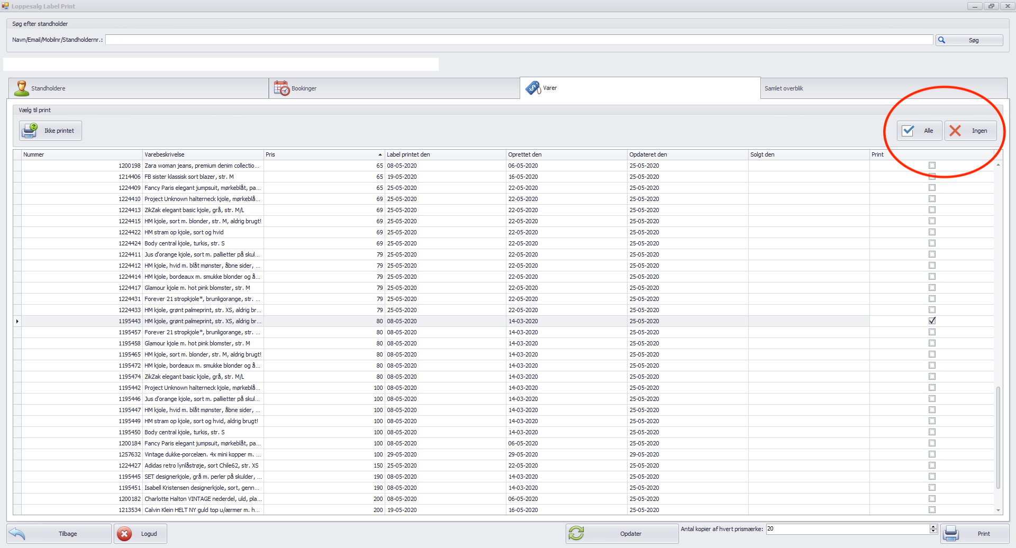Sort by the Label printet den header
This screenshot has width=1016, height=548.
[446, 154]
